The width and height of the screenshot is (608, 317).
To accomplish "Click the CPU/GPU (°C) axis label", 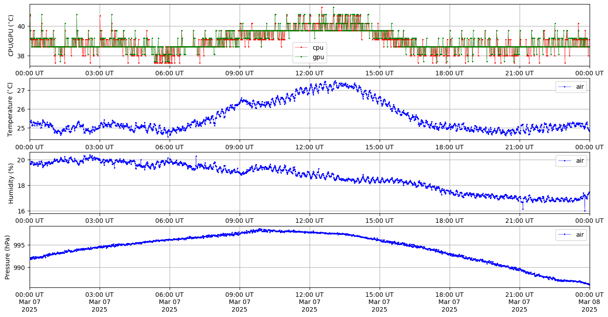I will point(11,35).
